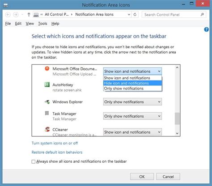This screenshot has height=186, width=212.
Task: Select 'Microsoft Office Docume...' item name
Action: pos(75,69)
